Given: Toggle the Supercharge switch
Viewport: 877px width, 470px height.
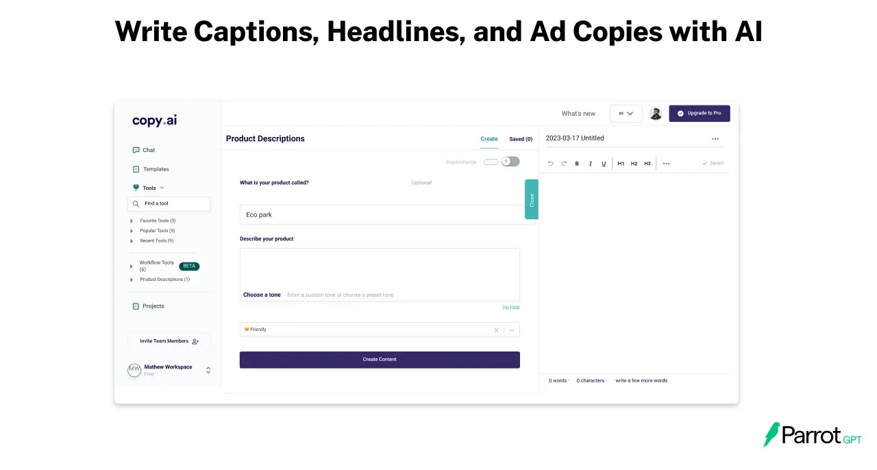Looking at the screenshot, I should tap(510, 162).
